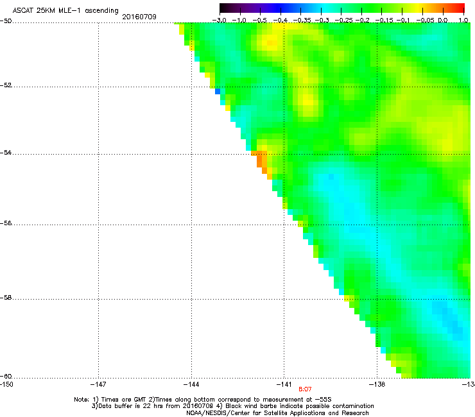Click the -1.0 colorbar tick label
The width and height of the screenshot is (475, 417).
(x=239, y=20)
